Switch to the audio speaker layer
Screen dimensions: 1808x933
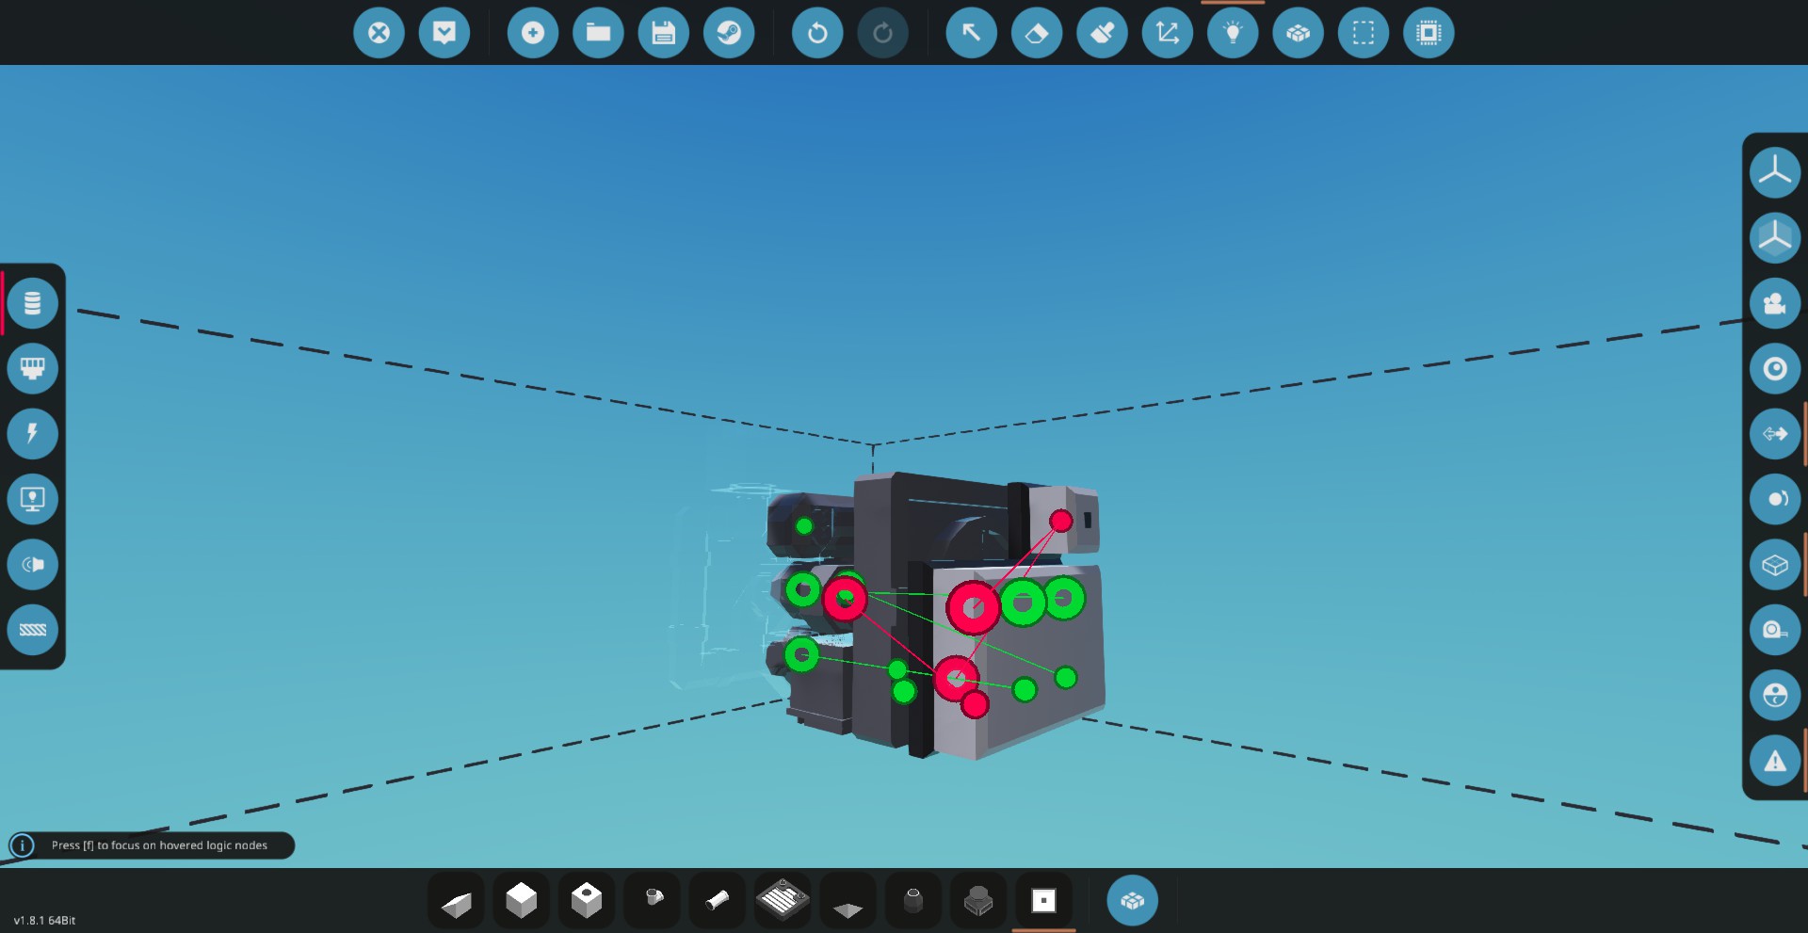33,564
